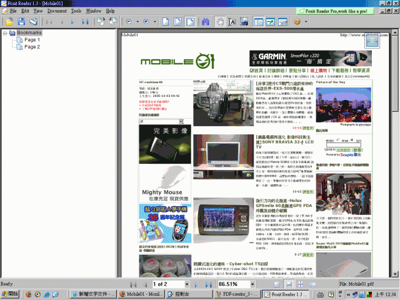Rotate the page with the first rotate icon
This screenshot has width=400, height=300.
(101, 22)
